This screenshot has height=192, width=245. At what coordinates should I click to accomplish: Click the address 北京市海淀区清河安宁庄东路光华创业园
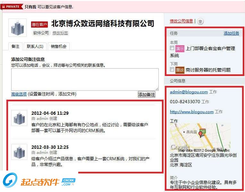[203, 157]
